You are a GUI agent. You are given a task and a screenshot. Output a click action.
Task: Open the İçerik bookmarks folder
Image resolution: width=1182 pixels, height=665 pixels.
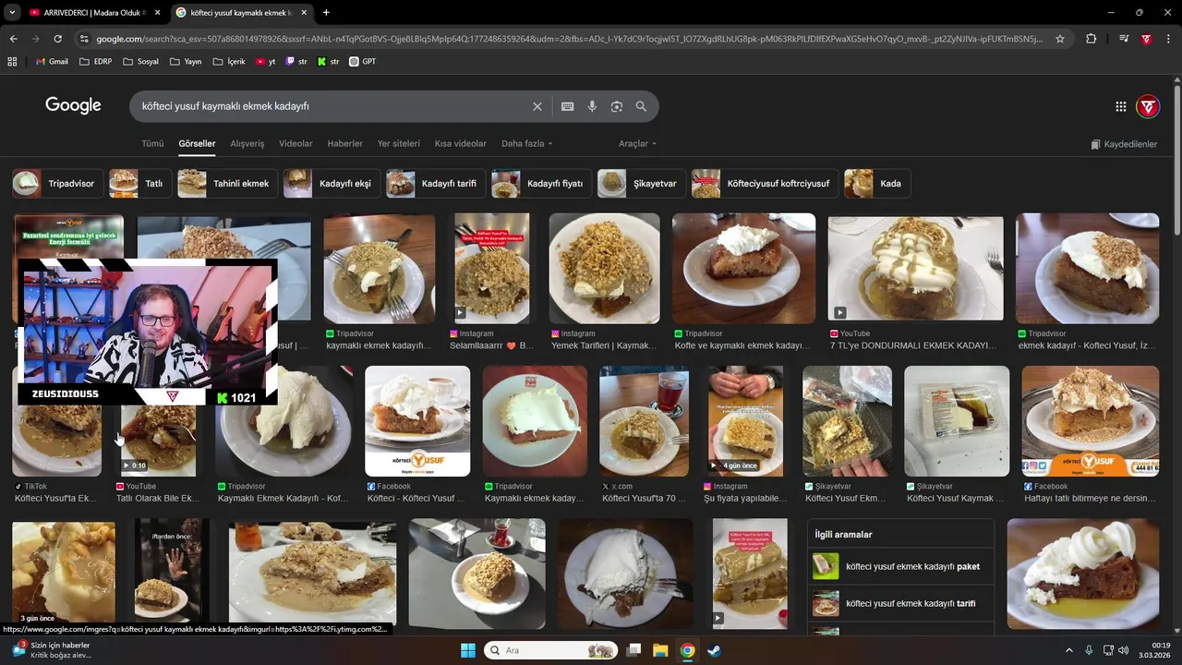tap(229, 62)
